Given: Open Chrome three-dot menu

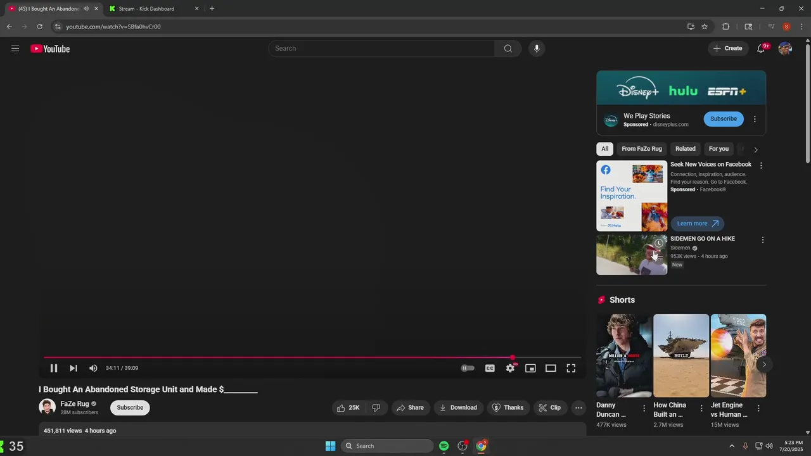Looking at the screenshot, I should click(x=802, y=27).
